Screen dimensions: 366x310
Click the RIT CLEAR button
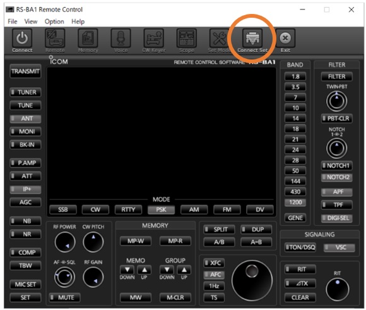pyautogui.click(x=300, y=297)
